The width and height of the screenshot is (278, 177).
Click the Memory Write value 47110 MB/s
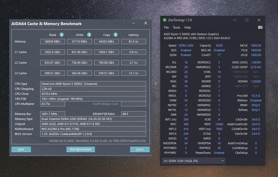(x=79, y=41)
